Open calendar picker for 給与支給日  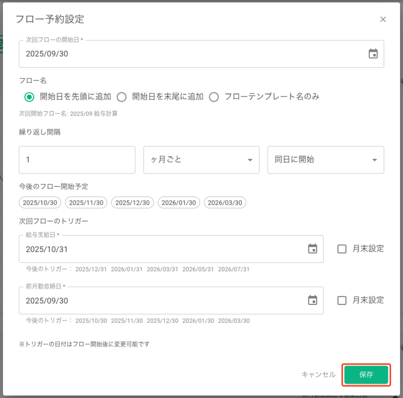(x=312, y=249)
